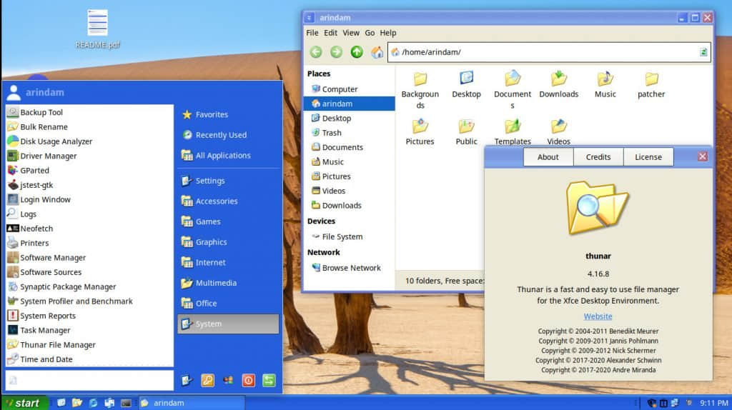The width and height of the screenshot is (732, 410).
Task: Open the View menu in Thunar
Action: coord(351,33)
